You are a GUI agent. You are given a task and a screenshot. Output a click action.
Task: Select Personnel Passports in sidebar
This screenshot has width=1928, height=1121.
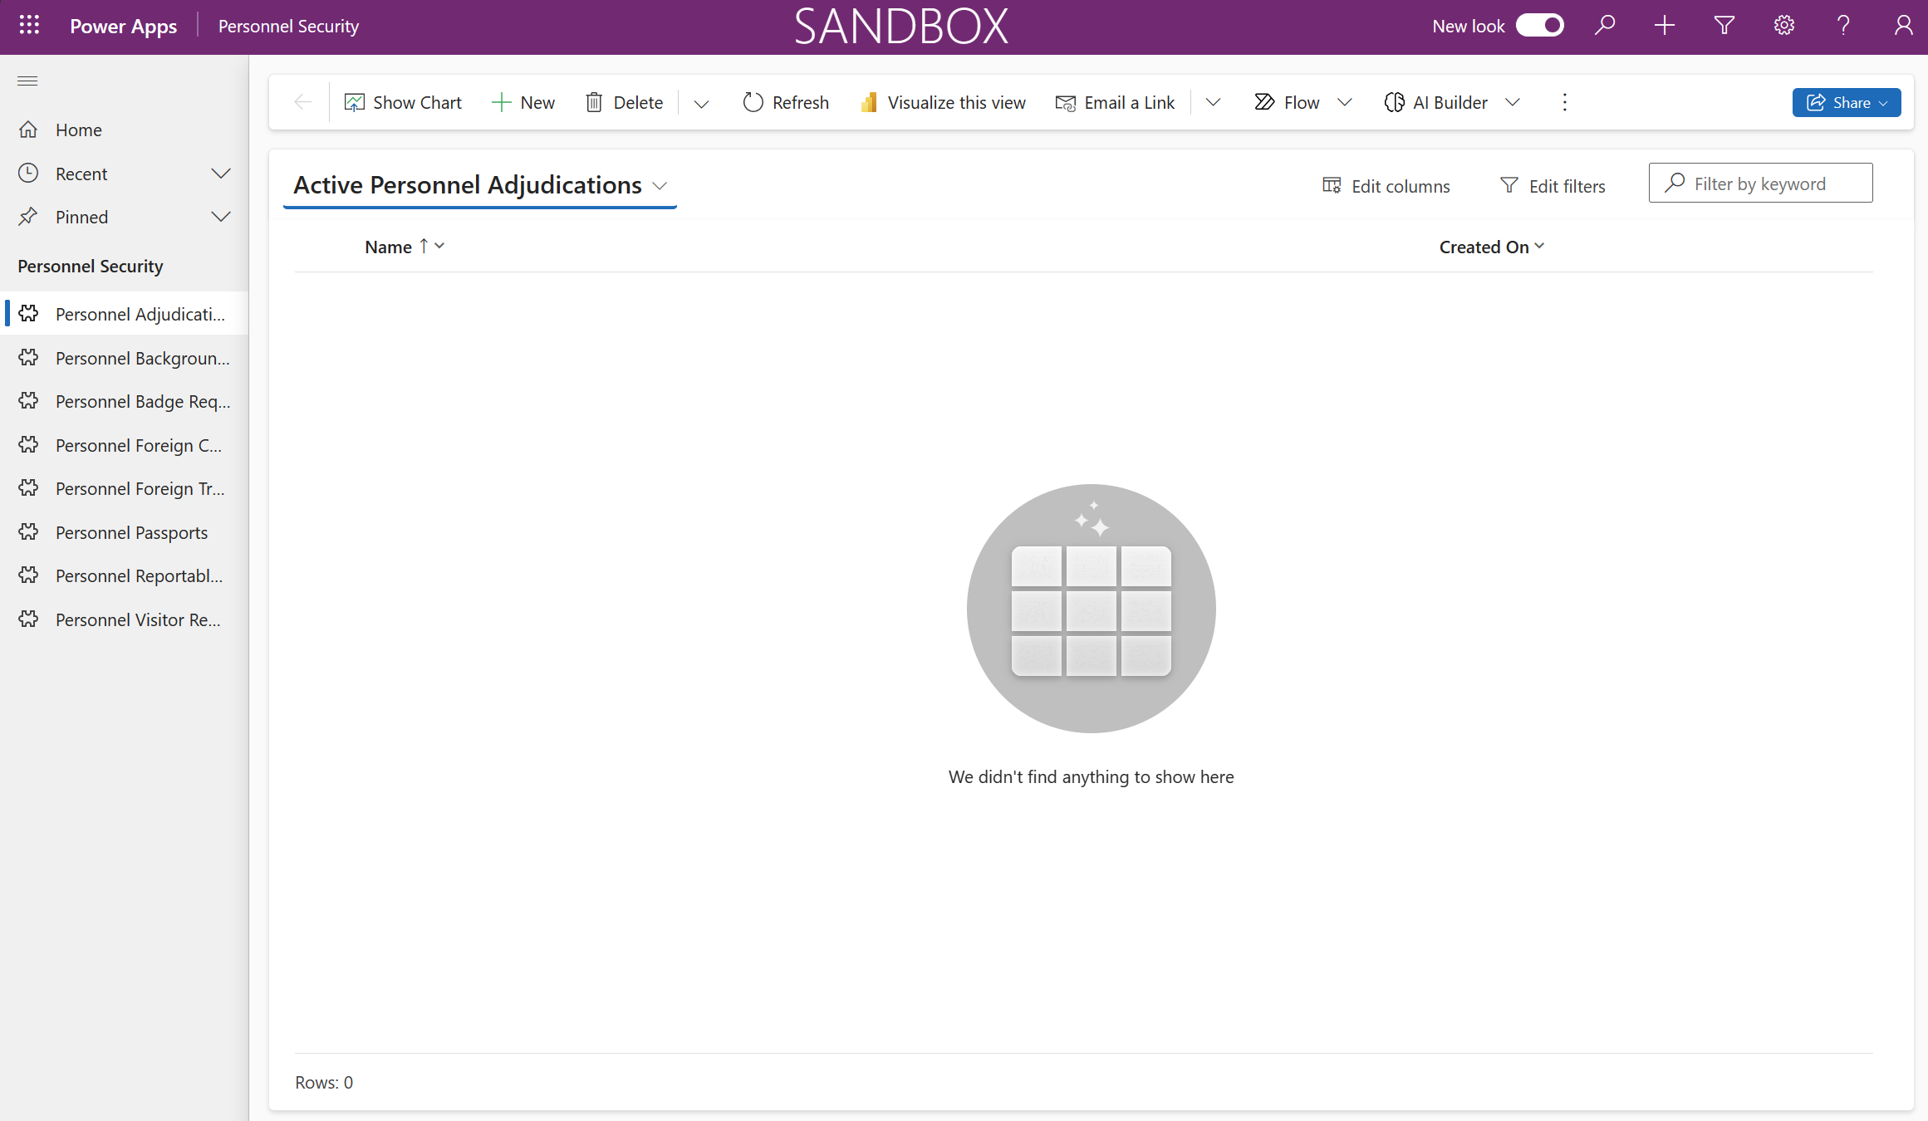[131, 532]
